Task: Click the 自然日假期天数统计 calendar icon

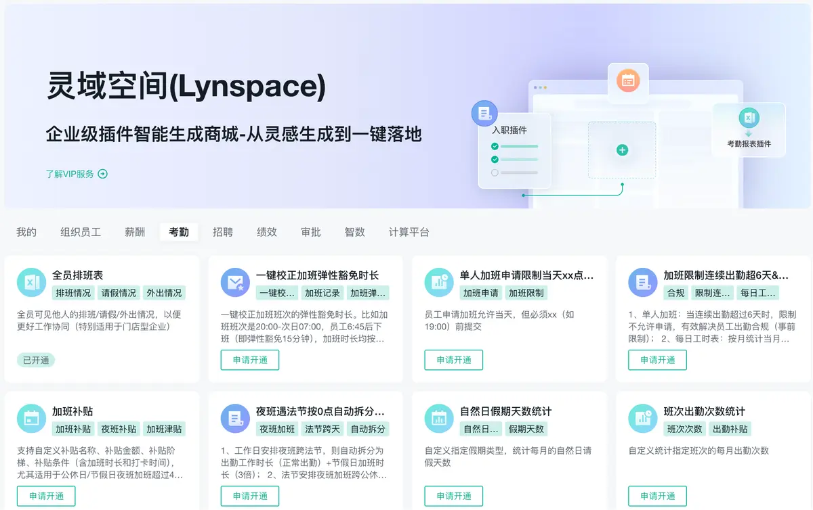Action: tap(439, 418)
